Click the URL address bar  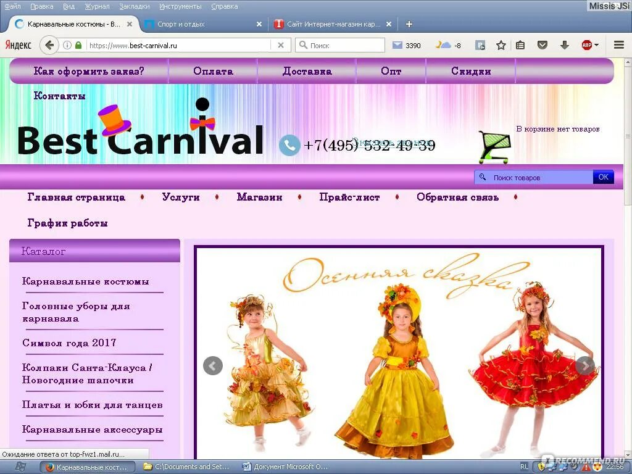(x=177, y=45)
